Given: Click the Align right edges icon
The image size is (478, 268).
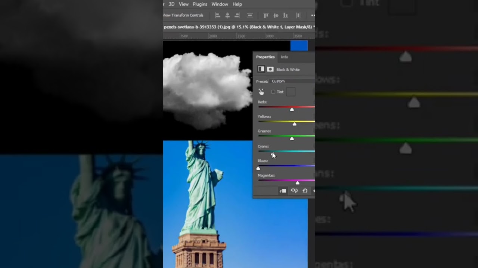Looking at the screenshot, I should coord(237,15).
